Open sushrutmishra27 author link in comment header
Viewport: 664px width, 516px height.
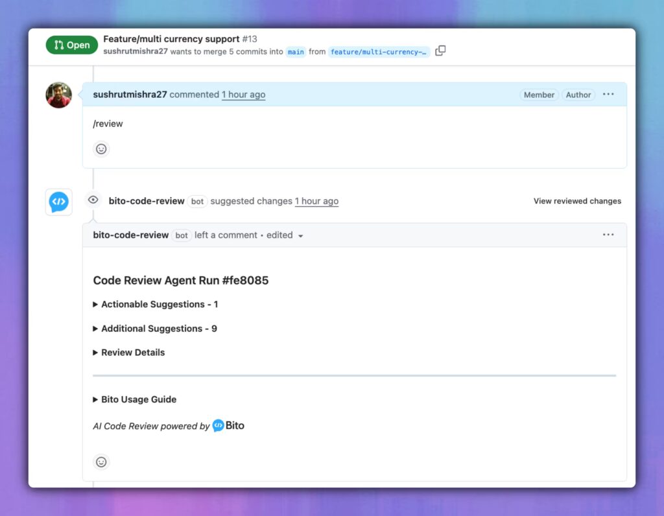coord(130,95)
